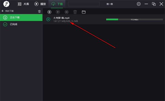The height and width of the screenshot is (101, 165).
Task: Click the 搜一搜 search button
Action: [109, 4]
